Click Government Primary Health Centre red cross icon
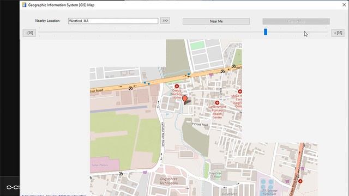Viewport: 349px width, 196px height. 217,103
